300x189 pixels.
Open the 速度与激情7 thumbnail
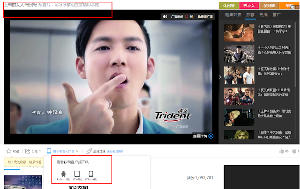[x=239, y=75]
